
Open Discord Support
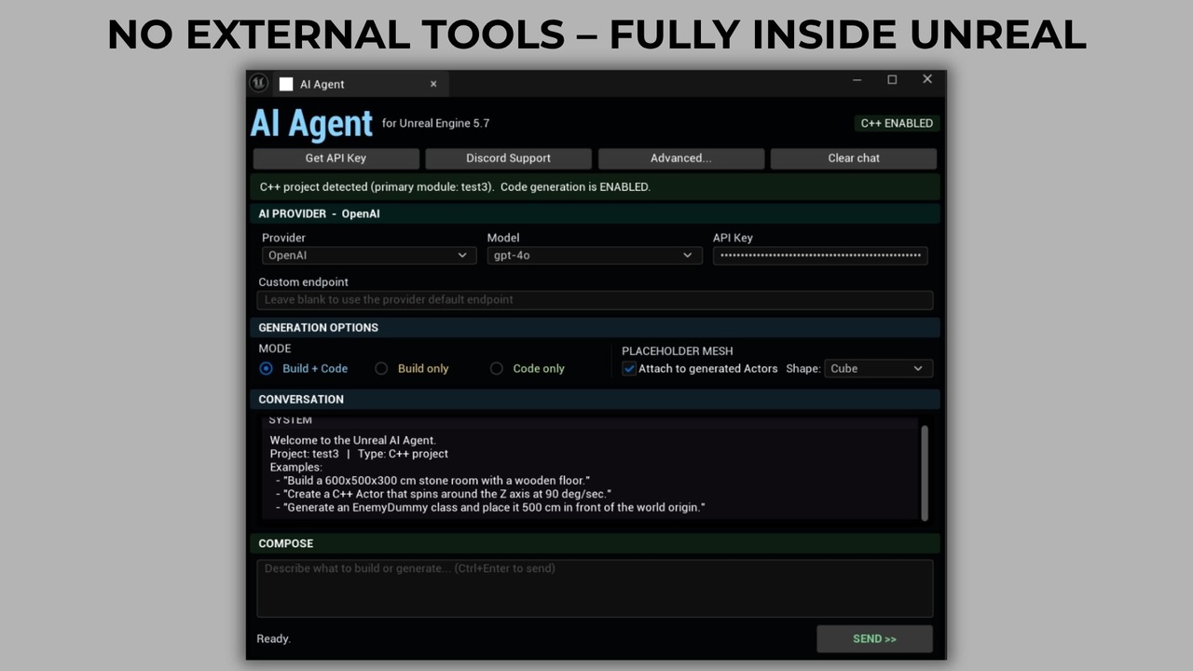point(508,158)
